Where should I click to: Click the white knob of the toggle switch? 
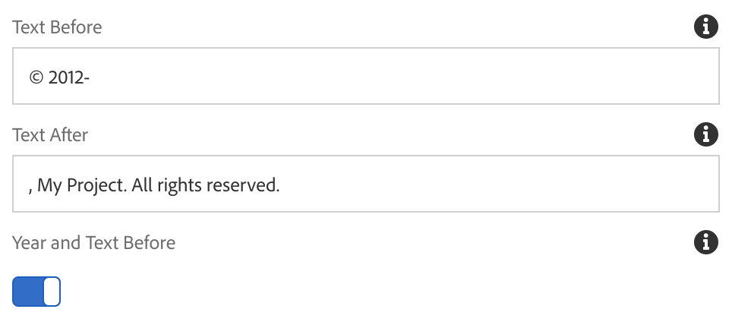pos(52,292)
